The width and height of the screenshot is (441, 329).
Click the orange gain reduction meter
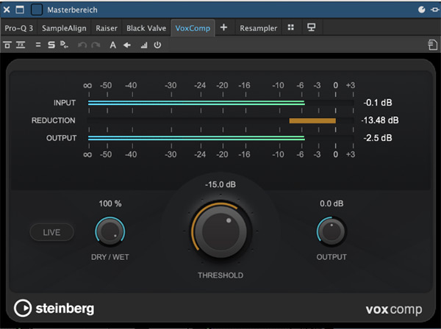312,120
